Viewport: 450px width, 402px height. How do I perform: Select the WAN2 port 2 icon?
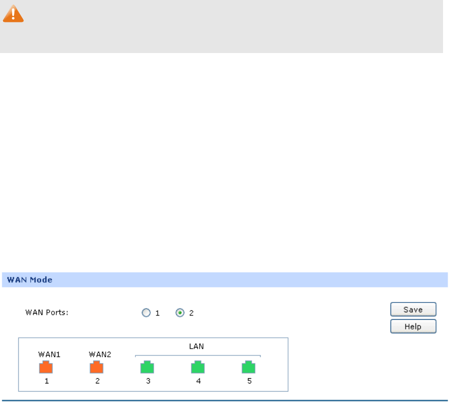pos(96,367)
